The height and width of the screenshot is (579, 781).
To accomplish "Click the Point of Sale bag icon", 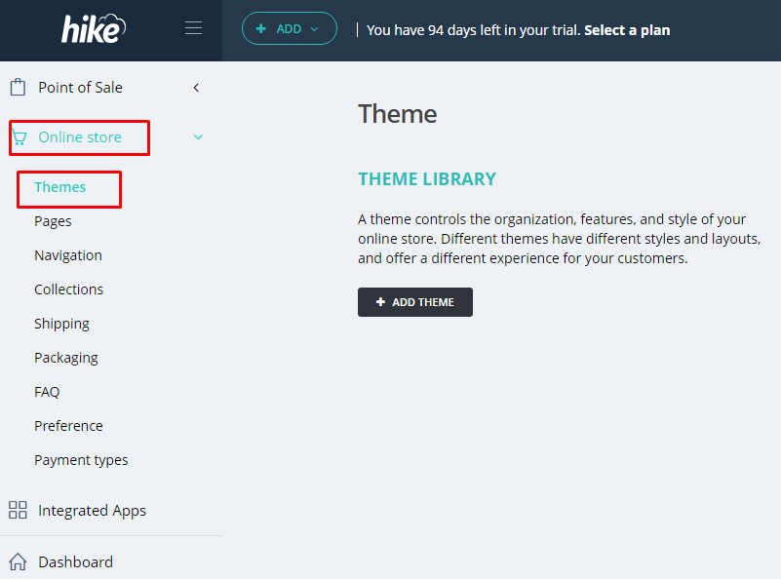I will pyautogui.click(x=18, y=88).
